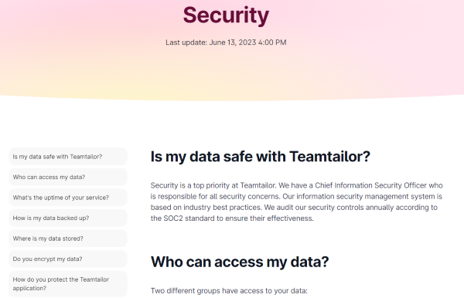Screen dimensions: 464x298
Task: Open the "Is my data safe with Teamtailor?" sidebar link
Action: 68,157
